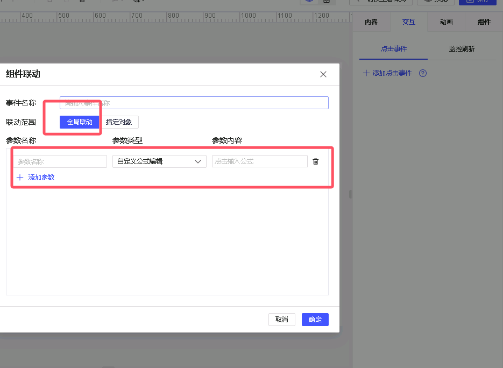Switch to the 组件 tab
Viewport: 503px width, 368px height.
coord(484,22)
